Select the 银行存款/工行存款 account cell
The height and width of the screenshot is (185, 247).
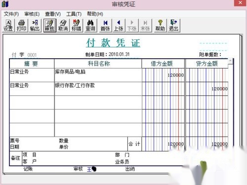[x=98, y=89]
